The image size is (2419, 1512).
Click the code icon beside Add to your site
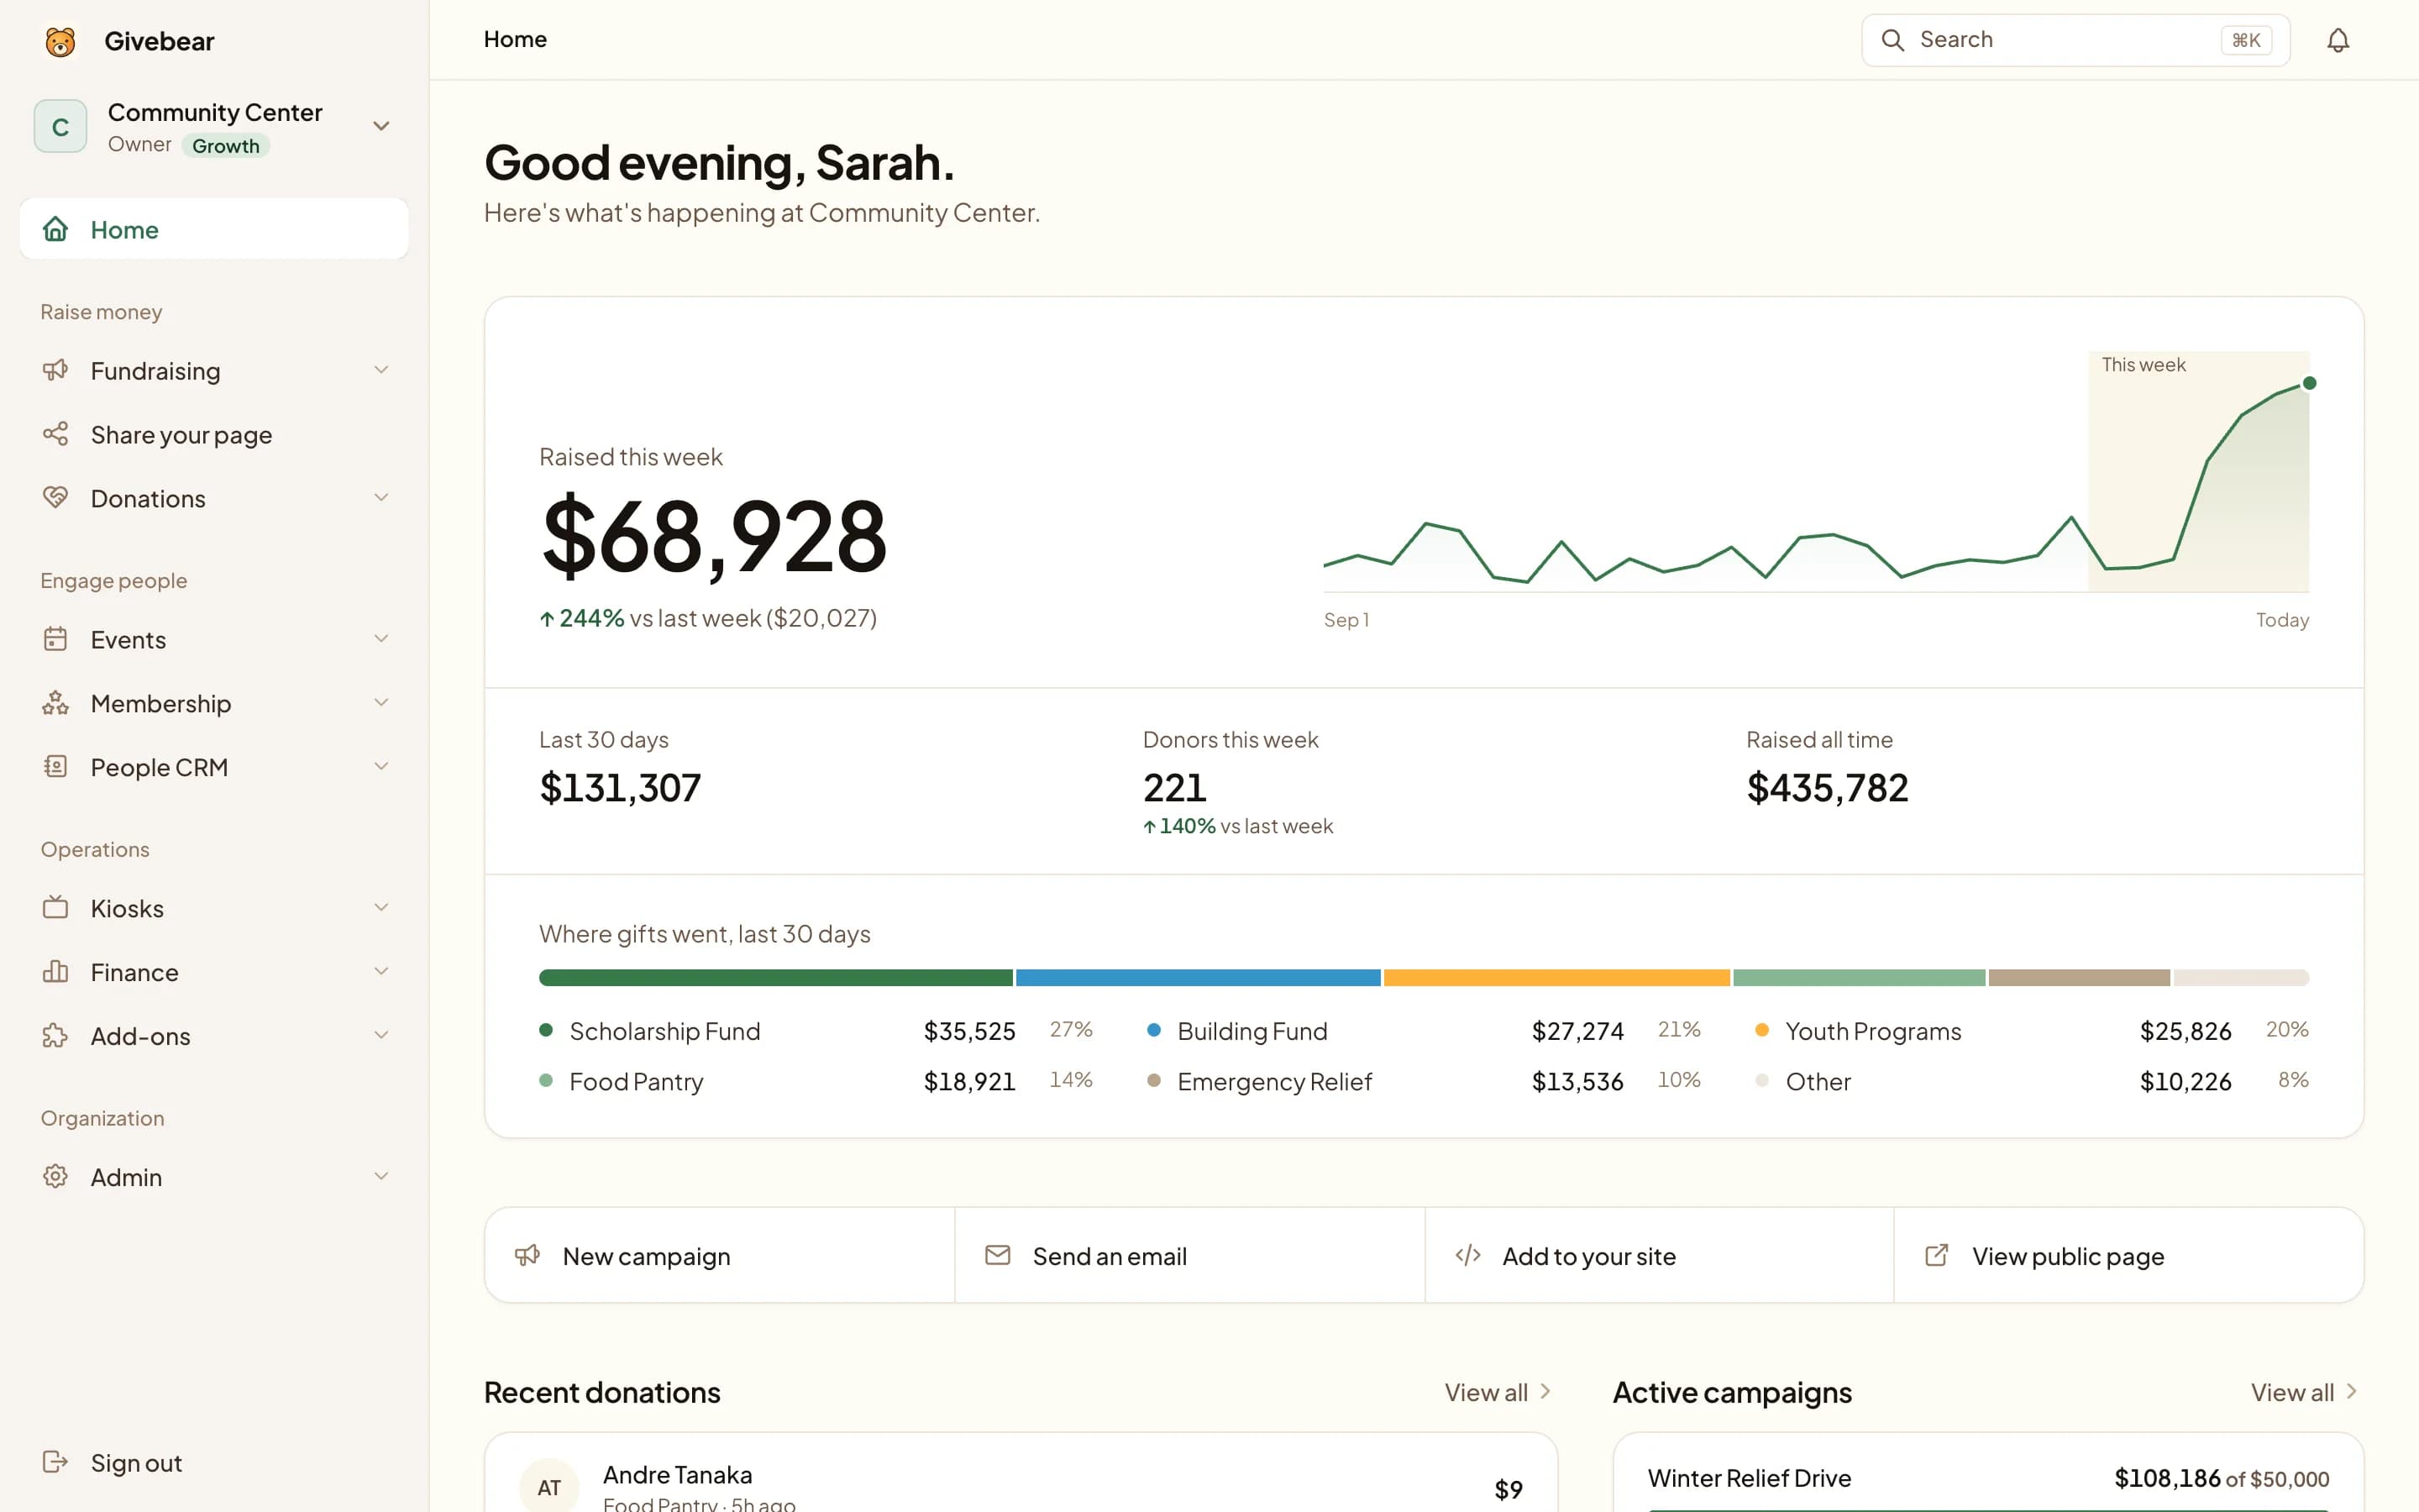pyautogui.click(x=1467, y=1255)
